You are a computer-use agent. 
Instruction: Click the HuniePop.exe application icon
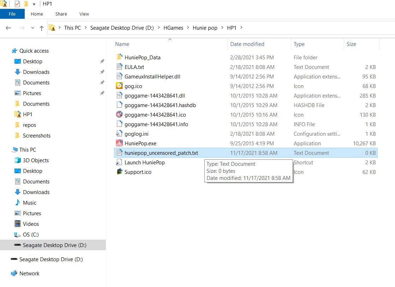[x=119, y=143]
